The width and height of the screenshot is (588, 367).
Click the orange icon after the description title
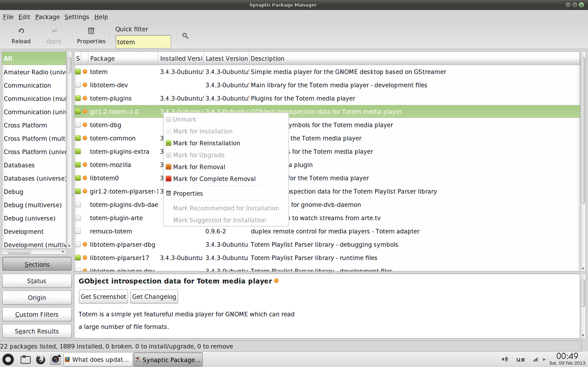pyautogui.click(x=276, y=281)
